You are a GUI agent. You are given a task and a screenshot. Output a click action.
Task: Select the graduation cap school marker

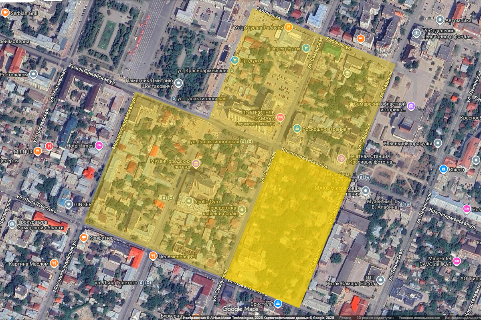pyautogui.click(x=347, y=73)
